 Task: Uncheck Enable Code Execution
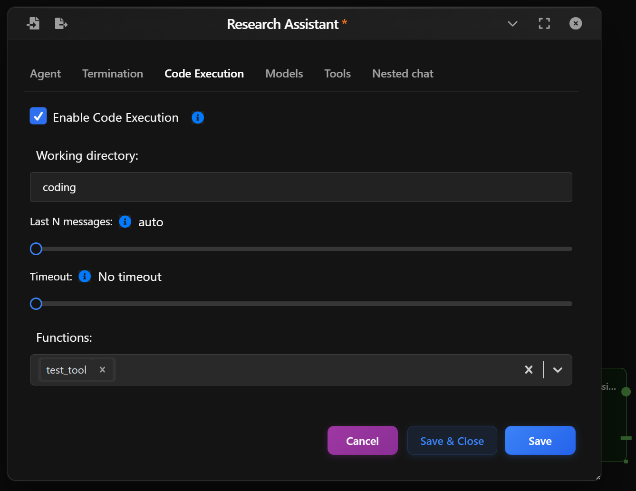click(x=38, y=116)
